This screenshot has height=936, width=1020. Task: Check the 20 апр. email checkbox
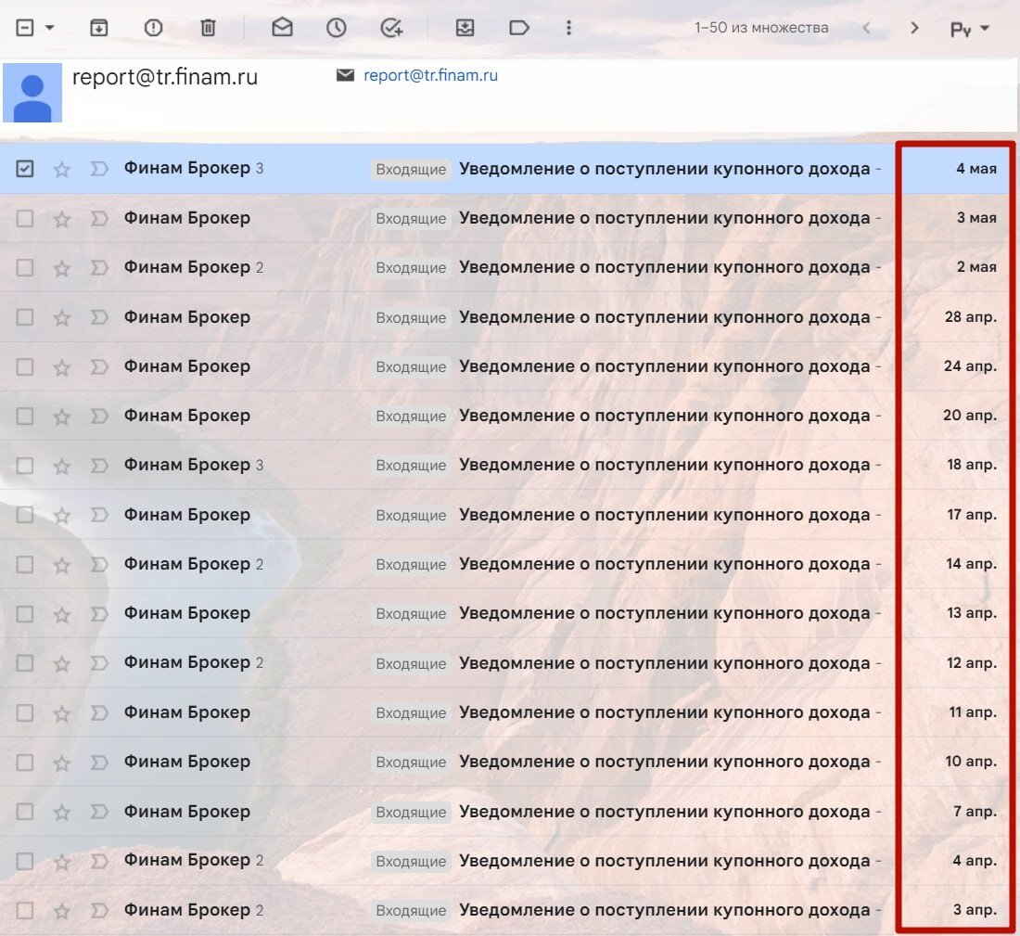[x=25, y=417]
